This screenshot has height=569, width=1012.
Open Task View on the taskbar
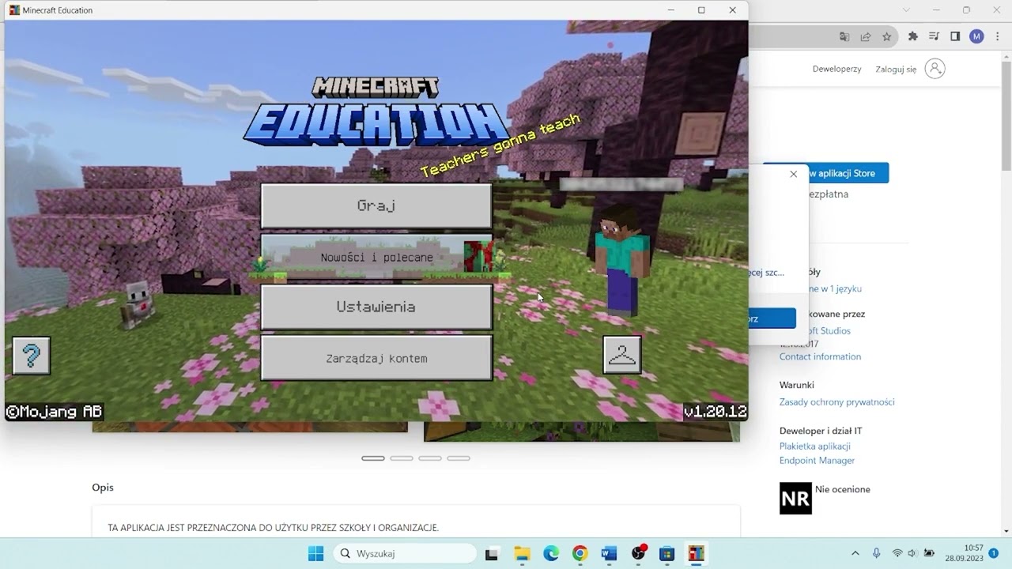tap(492, 553)
